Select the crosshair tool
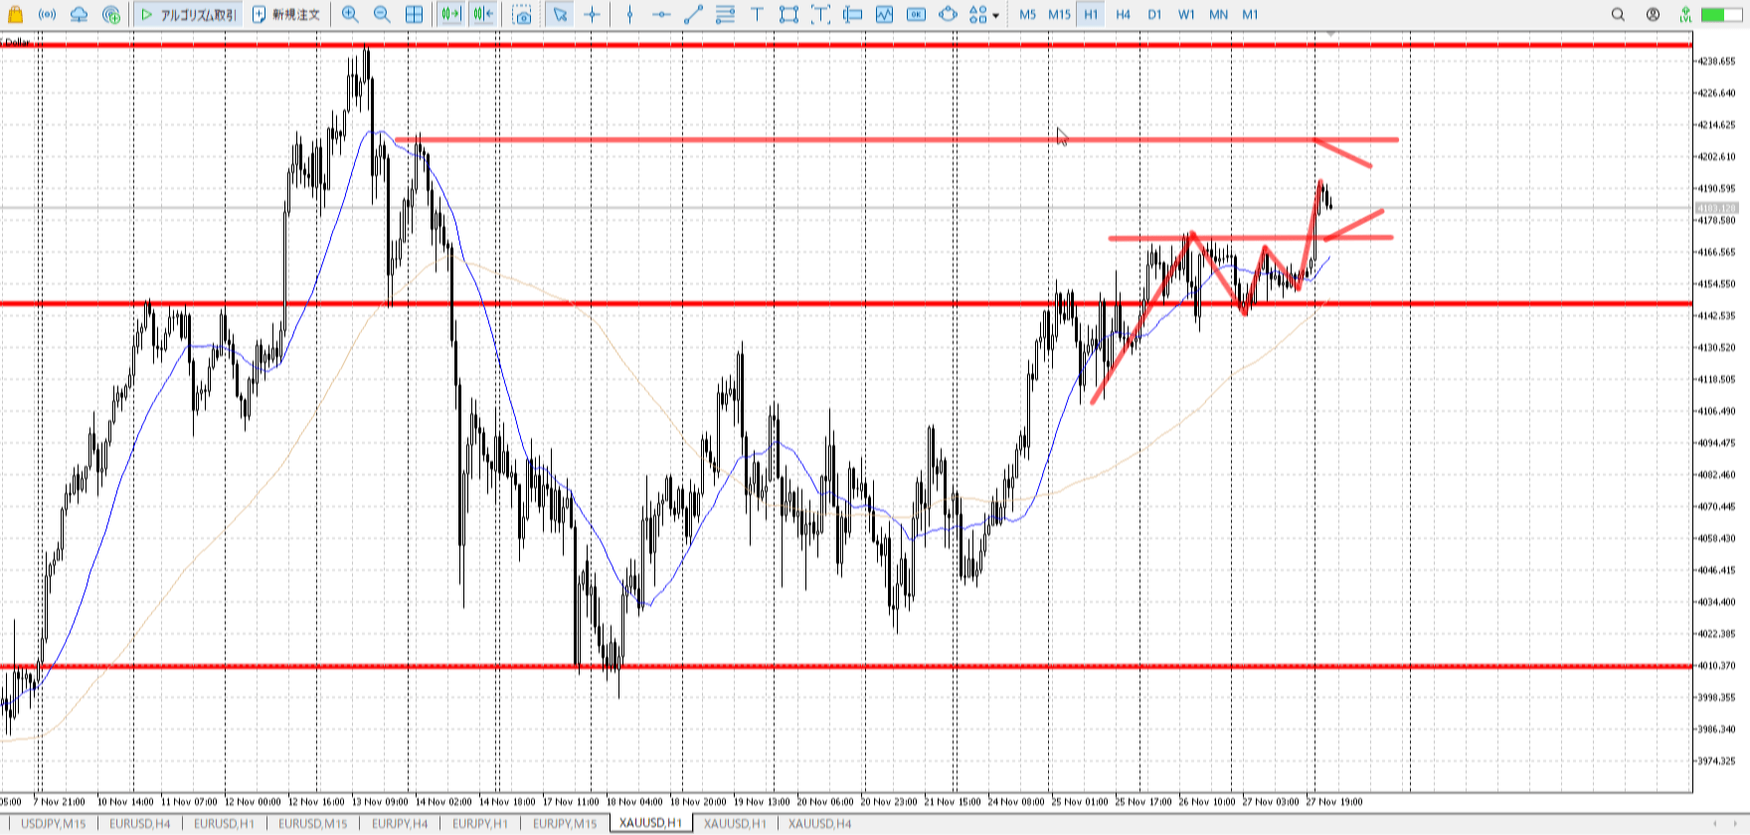This screenshot has height=835, width=1750. pyautogui.click(x=593, y=15)
